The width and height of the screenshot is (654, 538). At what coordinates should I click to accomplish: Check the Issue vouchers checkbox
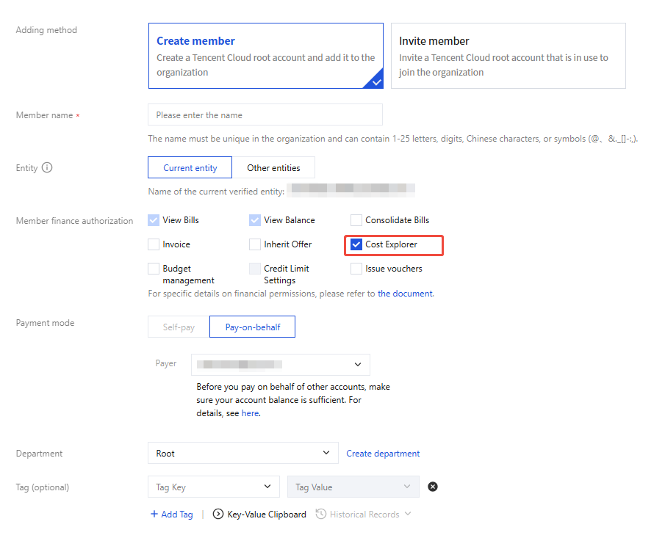(x=356, y=269)
